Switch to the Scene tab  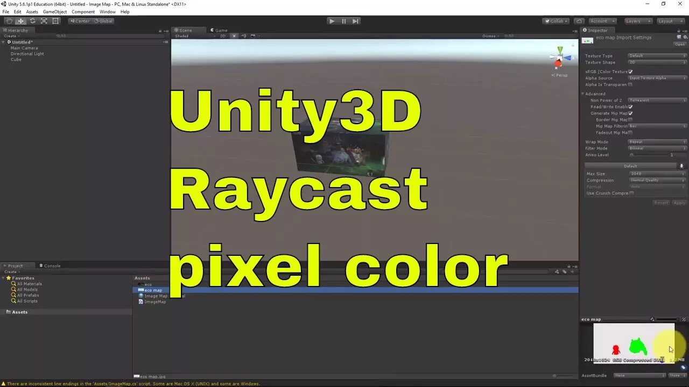pos(188,30)
